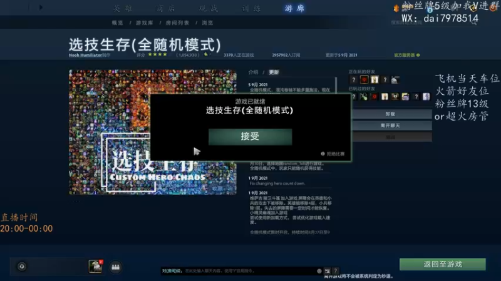Click 拒绝比赛 to decline the match
The image size is (501, 281).
pos(336,154)
